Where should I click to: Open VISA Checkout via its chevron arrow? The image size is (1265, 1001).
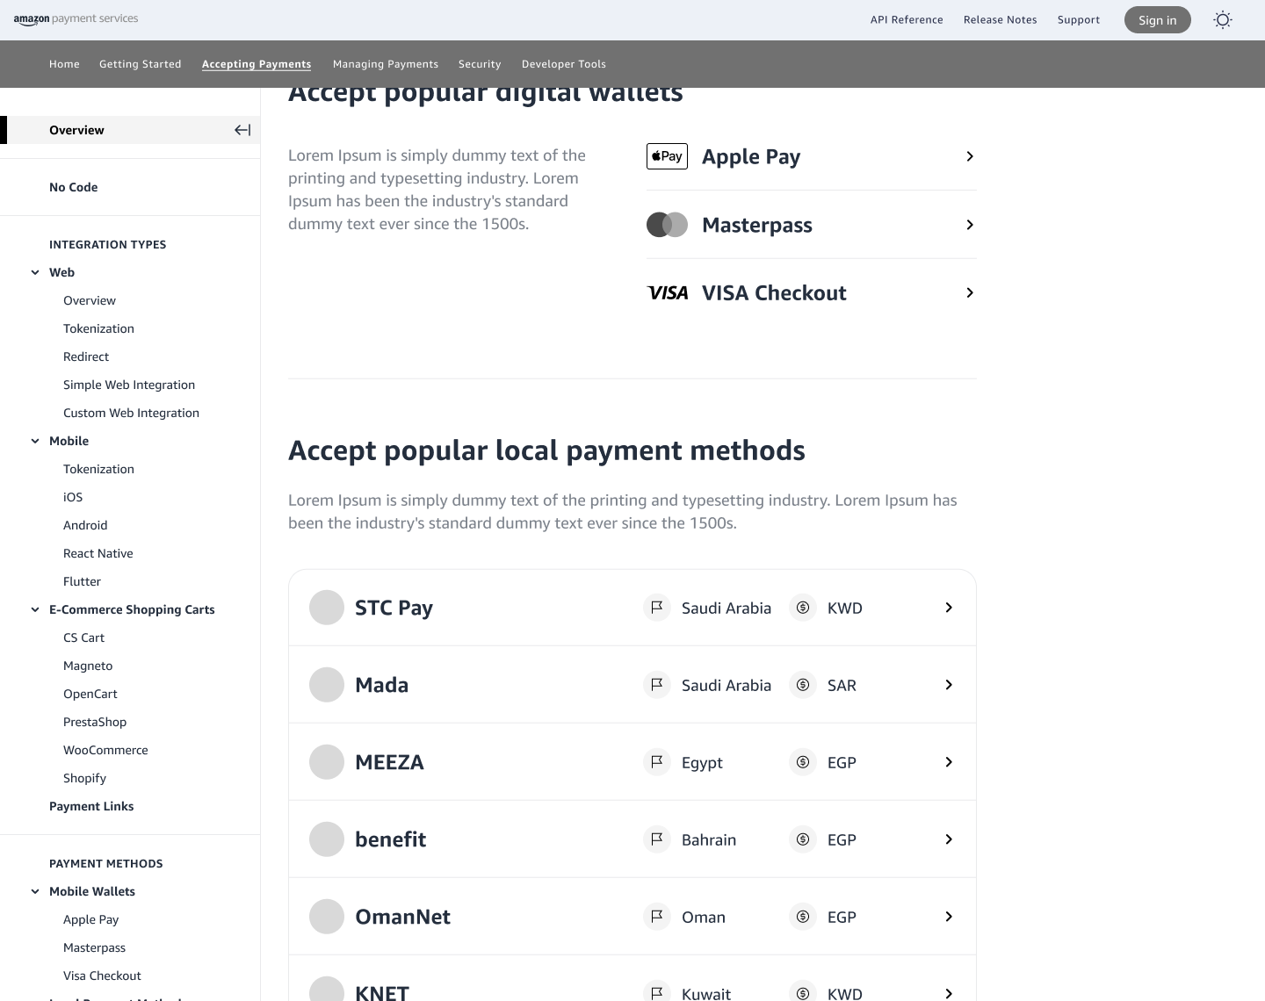click(970, 293)
